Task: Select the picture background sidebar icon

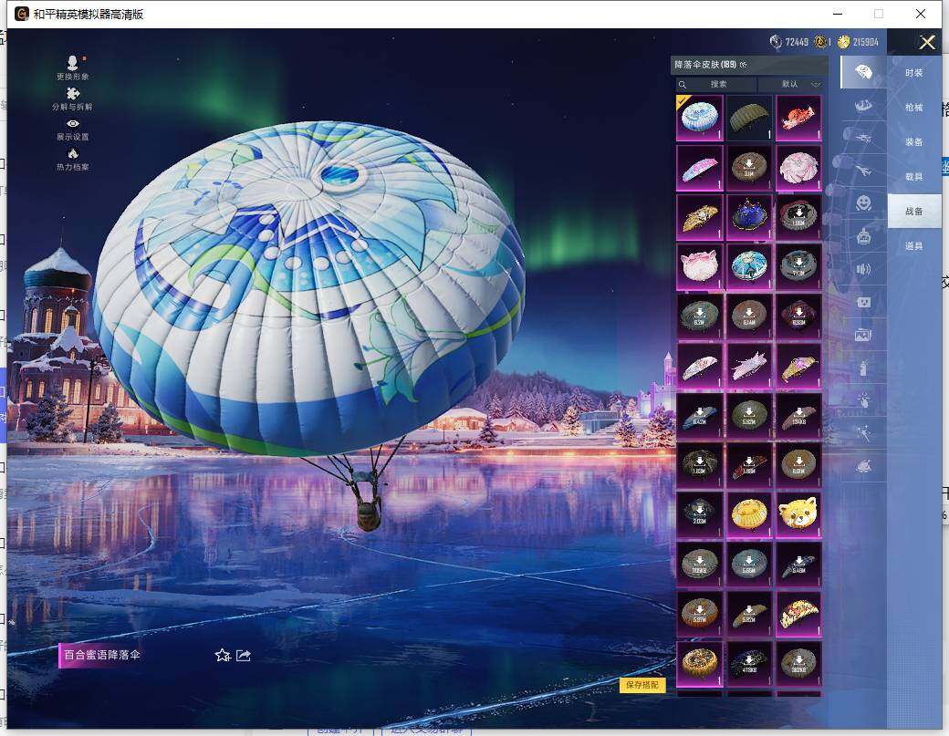Action: [x=863, y=335]
